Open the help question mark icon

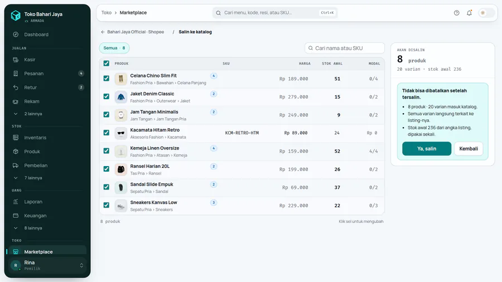tap(456, 13)
